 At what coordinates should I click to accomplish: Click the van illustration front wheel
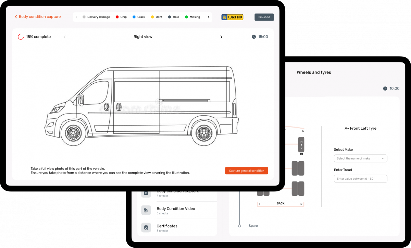pyautogui.click(x=73, y=133)
